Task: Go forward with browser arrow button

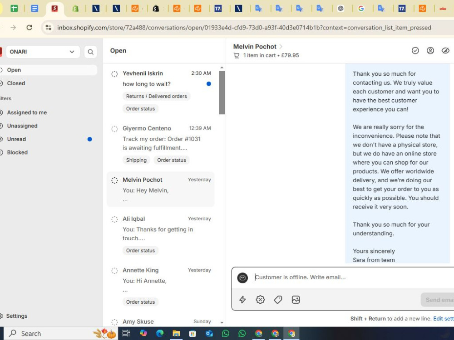Action: pyautogui.click(x=13, y=28)
